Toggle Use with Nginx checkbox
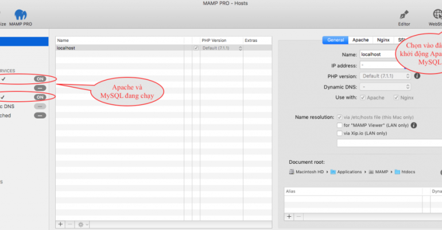 396,98
